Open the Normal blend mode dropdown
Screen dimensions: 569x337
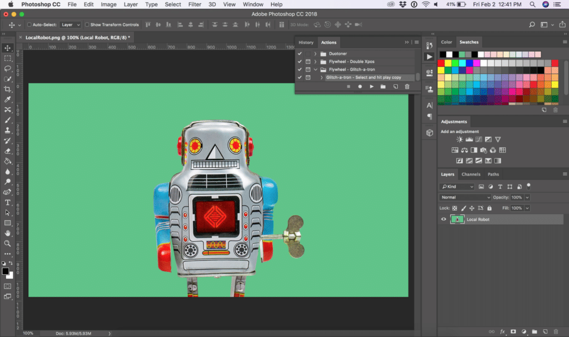tap(466, 197)
